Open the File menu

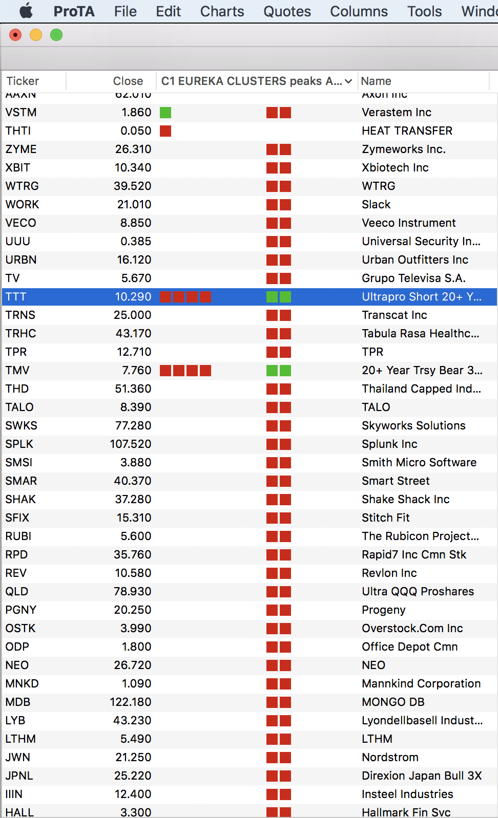coord(125,11)
